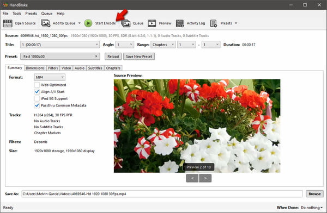Click the HandBrake app logo in title bar
This screenshot has width=327, height=213.
(5, 4)
